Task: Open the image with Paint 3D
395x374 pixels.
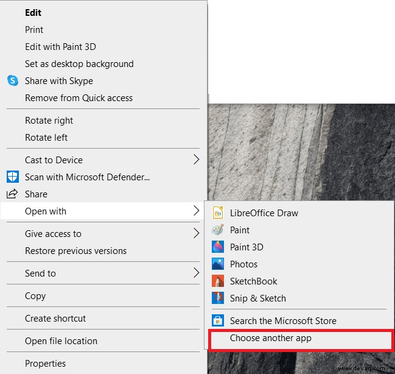Action: click(299, 247)
